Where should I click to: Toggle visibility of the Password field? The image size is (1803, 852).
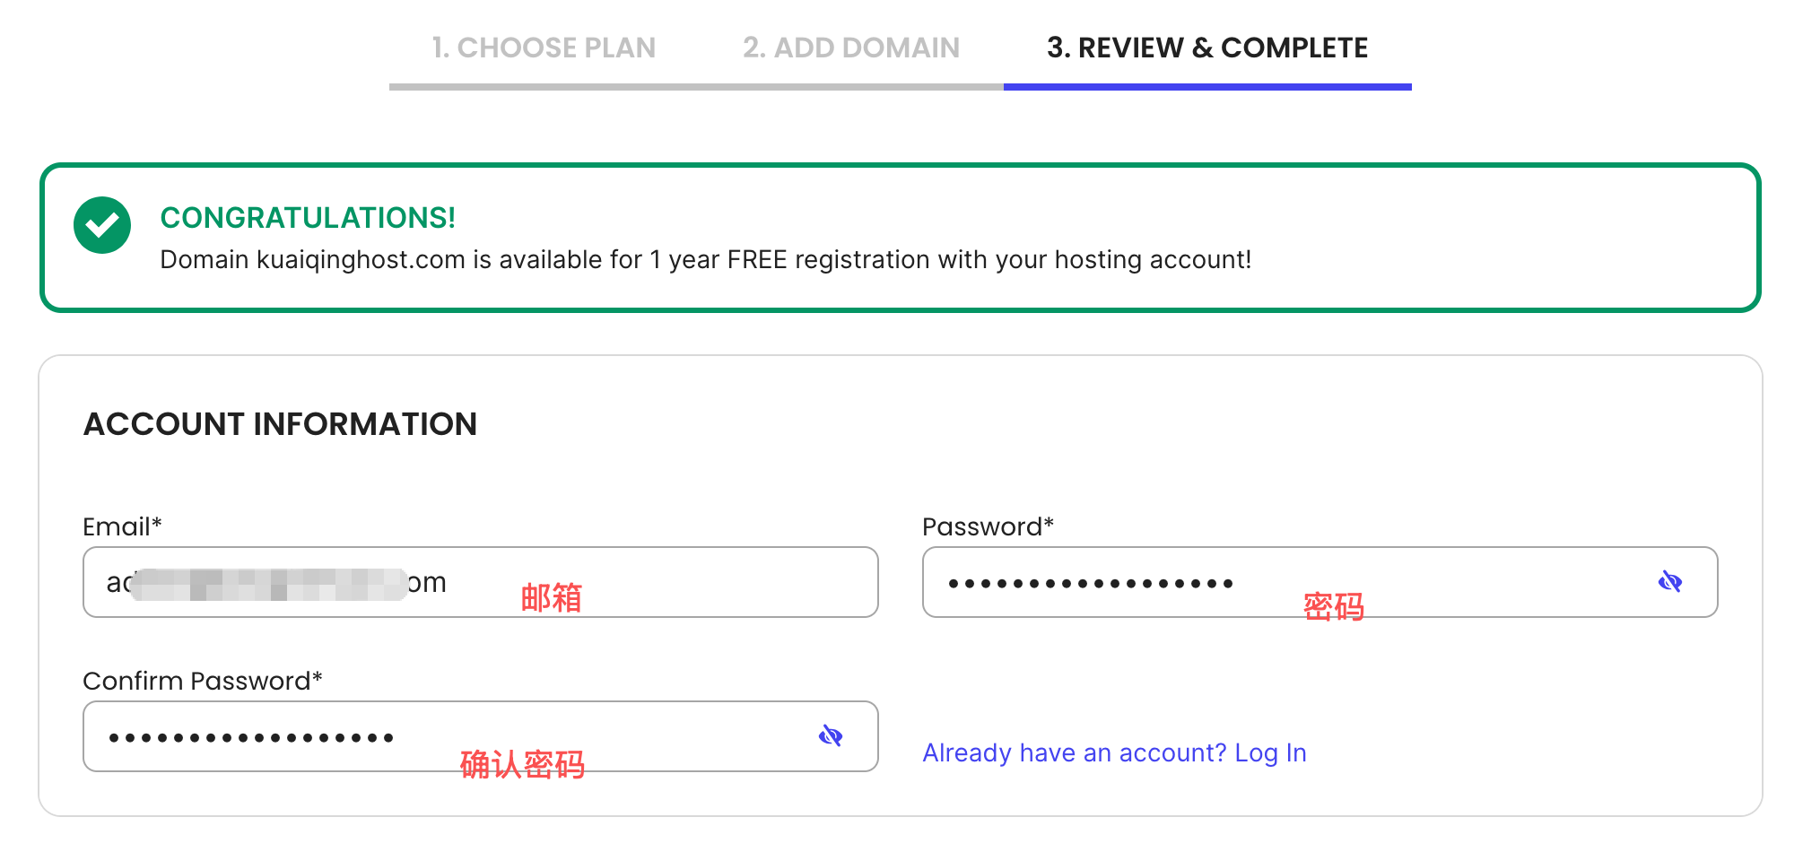1669,582
